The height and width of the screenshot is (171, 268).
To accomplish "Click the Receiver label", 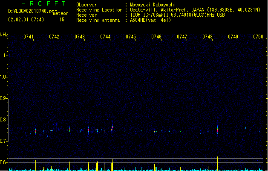I will (86, 15).
